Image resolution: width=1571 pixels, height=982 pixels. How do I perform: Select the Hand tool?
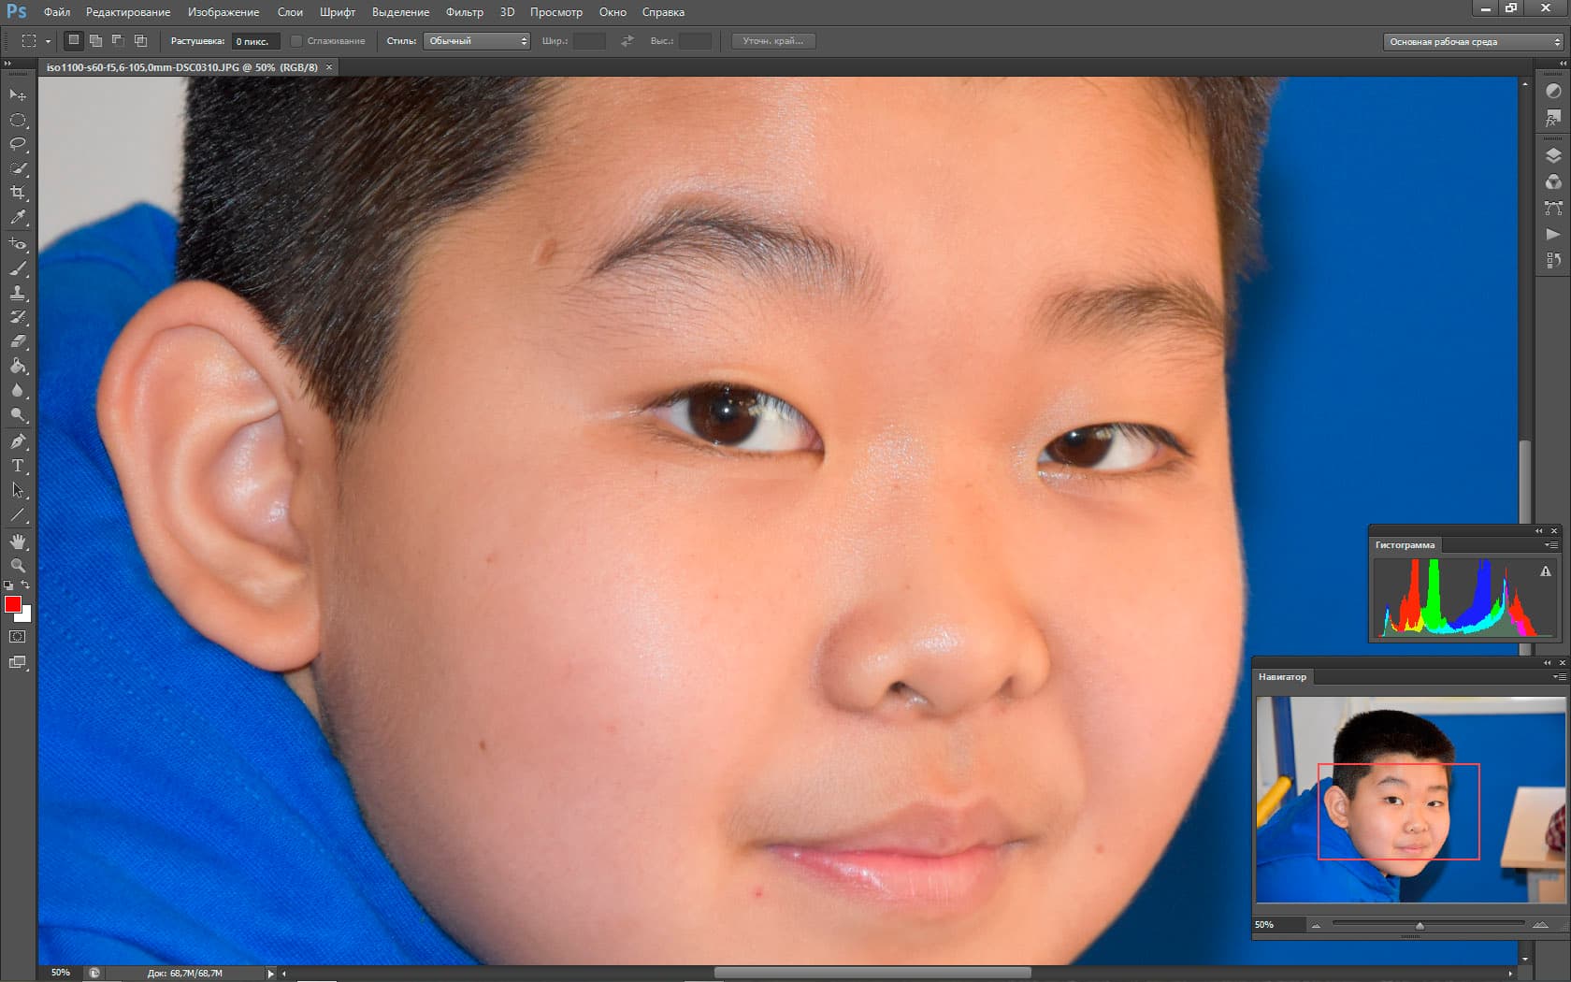coord(18,542)
